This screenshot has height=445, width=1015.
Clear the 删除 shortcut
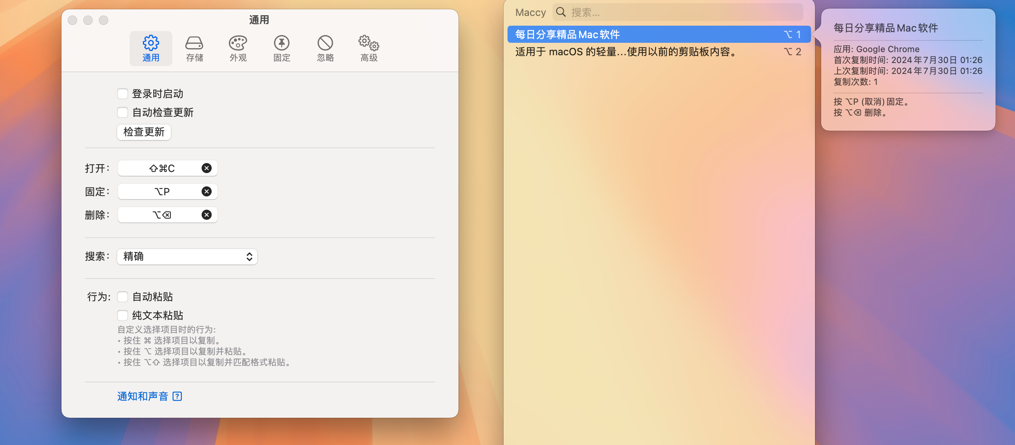207,215
